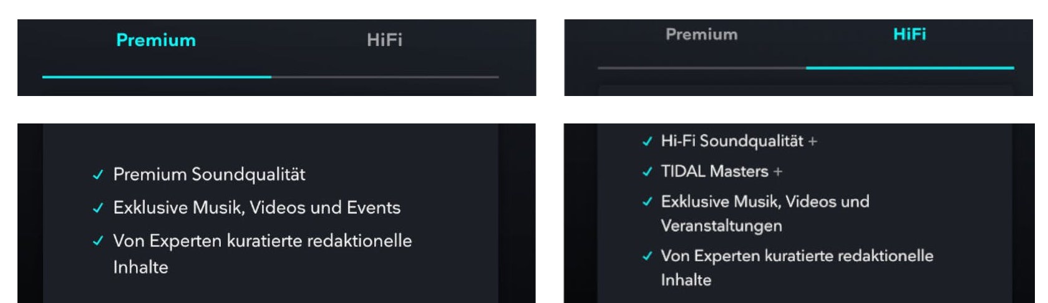
Task: Switch to the gray inactive Premium tab
Action: [701, 34]
